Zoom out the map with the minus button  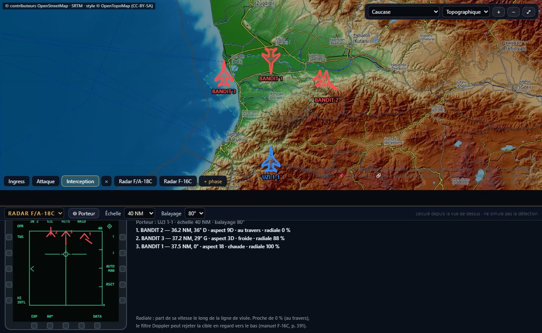(513, 12)
